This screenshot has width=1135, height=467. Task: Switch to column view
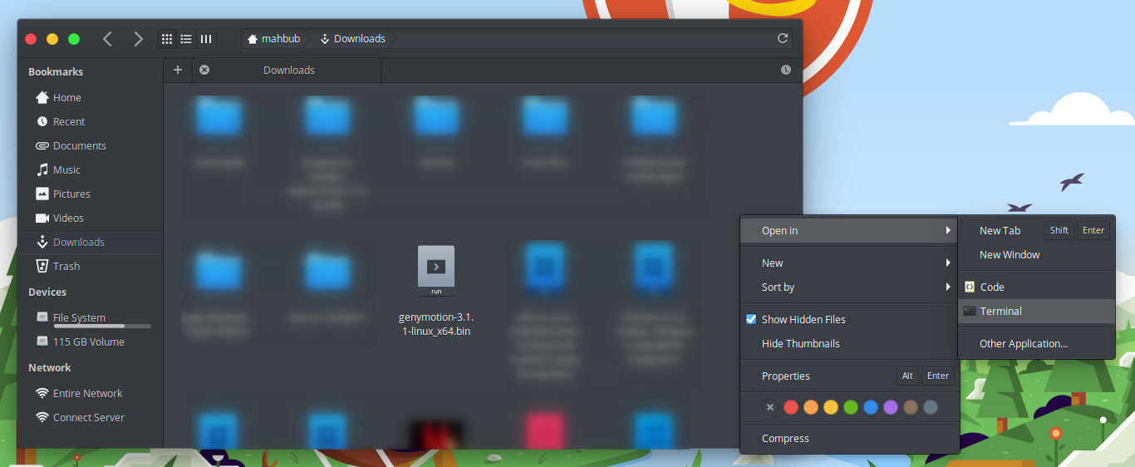click(206, 39)
